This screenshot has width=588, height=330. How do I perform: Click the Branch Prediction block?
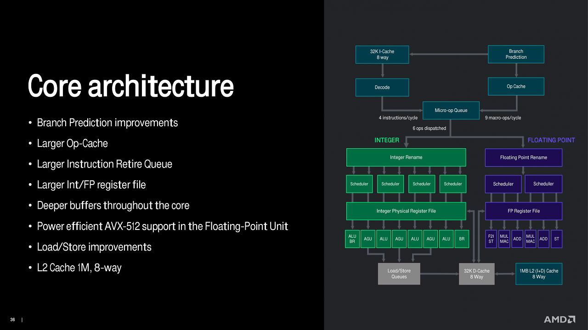(516, 54)
